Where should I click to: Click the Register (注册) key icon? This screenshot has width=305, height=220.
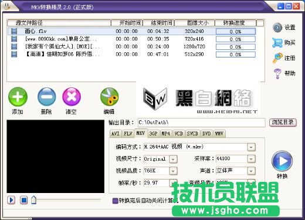pyautogui.click(x=277, y=58)
